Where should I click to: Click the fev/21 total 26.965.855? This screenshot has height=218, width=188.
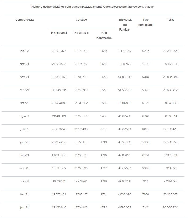coord(170,194)
